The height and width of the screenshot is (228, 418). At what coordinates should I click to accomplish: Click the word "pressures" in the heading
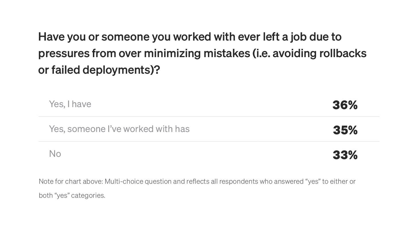[x=64, y=53]
